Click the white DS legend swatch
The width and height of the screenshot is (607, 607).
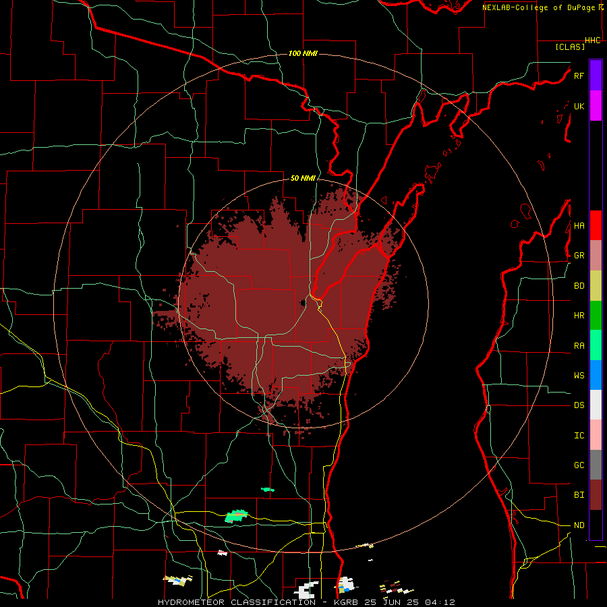(x=596, y=405)
